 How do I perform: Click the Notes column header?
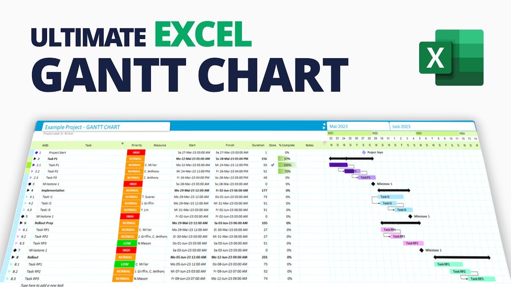[309, 145]
